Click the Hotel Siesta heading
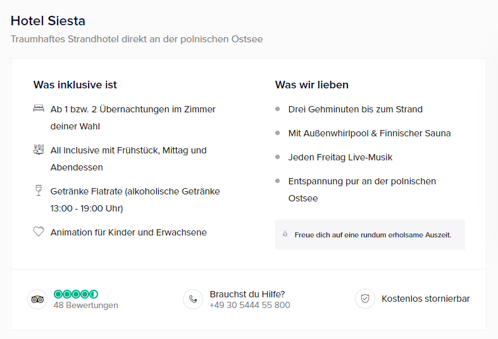498x339 pixels. (x=48, y=21)
